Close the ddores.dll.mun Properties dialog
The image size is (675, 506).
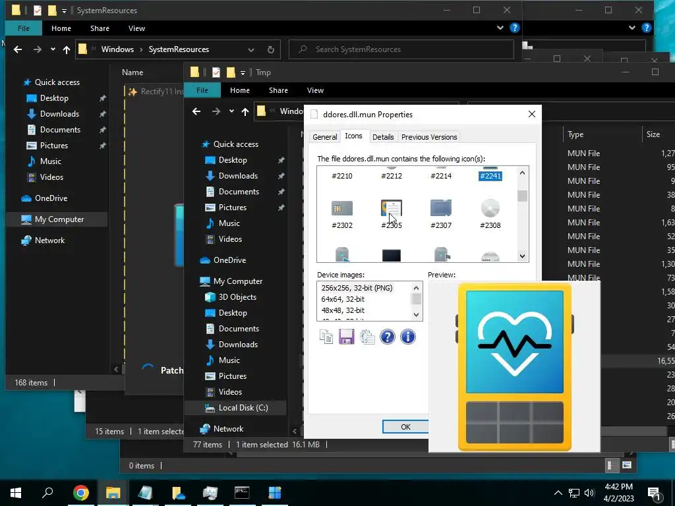click(532, 114)
